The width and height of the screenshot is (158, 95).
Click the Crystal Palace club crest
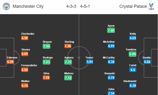click(x=151, y=7)
